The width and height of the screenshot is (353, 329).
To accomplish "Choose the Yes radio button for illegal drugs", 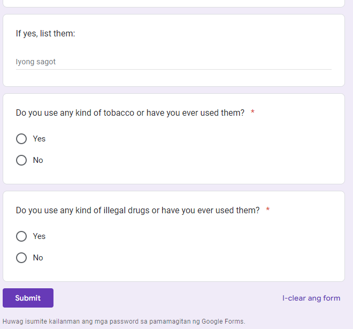I will (x=21, y=236).
